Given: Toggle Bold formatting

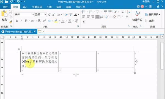Looking at the screenshot, I should tap(16, 21).
